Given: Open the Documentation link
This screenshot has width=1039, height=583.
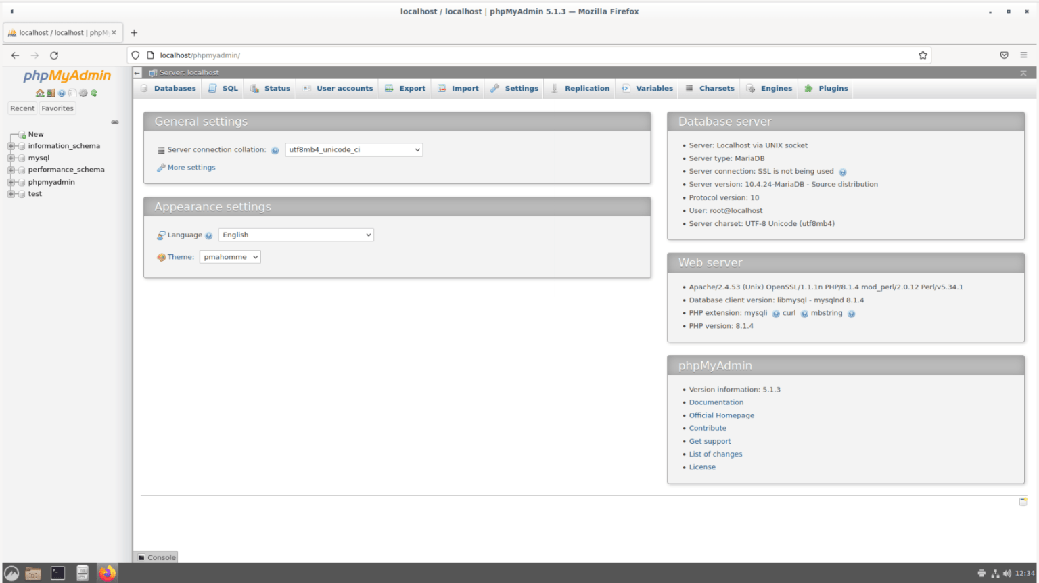Looking at the screenshot, I should point(716,402).
